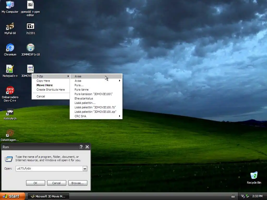Open the Run dialog command history dropdown
Screen dimensions: 267x200
(85, 168)
